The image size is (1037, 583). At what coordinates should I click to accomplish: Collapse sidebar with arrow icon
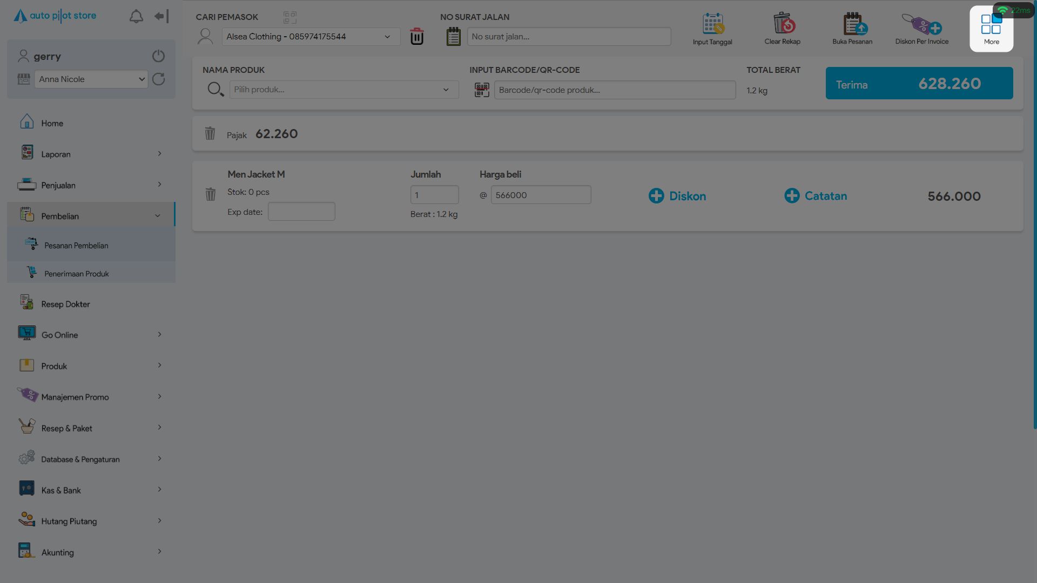click(161, 17)
